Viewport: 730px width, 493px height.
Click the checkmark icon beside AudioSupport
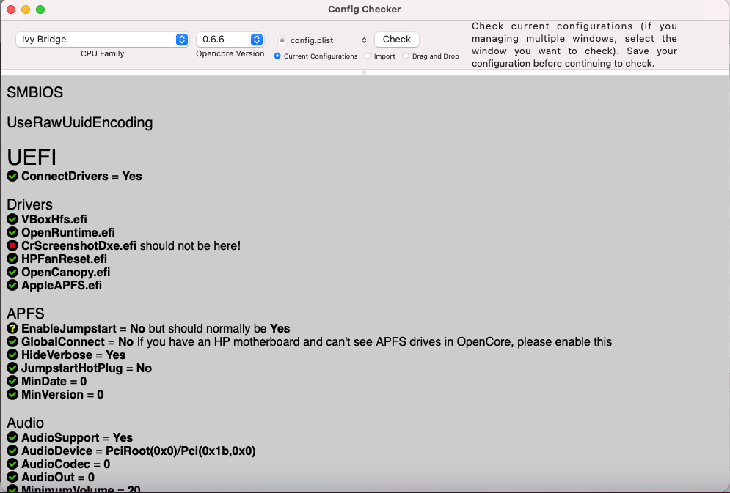pos(12,438)
